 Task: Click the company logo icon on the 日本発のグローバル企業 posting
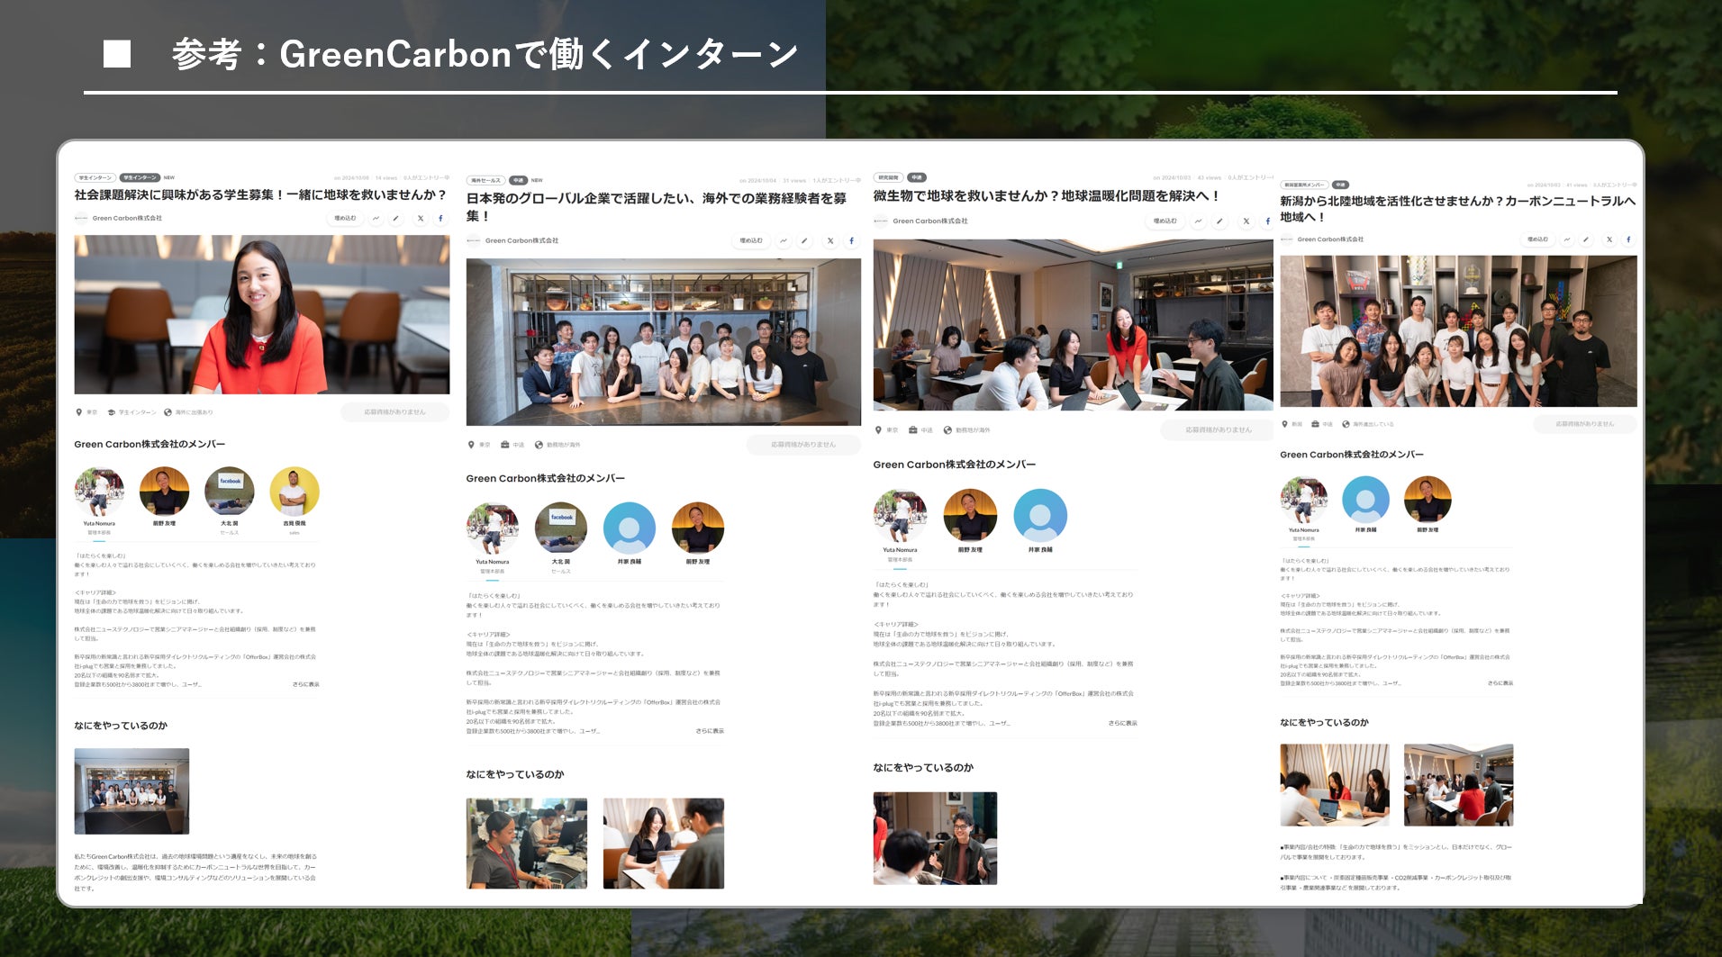474,240
